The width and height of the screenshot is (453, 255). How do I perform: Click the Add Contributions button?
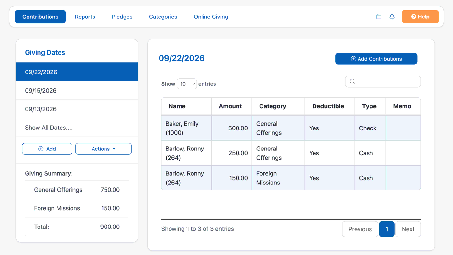[376, 59]
